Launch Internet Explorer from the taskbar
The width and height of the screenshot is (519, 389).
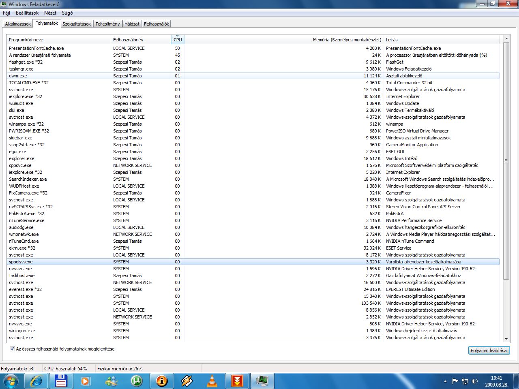tap(36, 381)
